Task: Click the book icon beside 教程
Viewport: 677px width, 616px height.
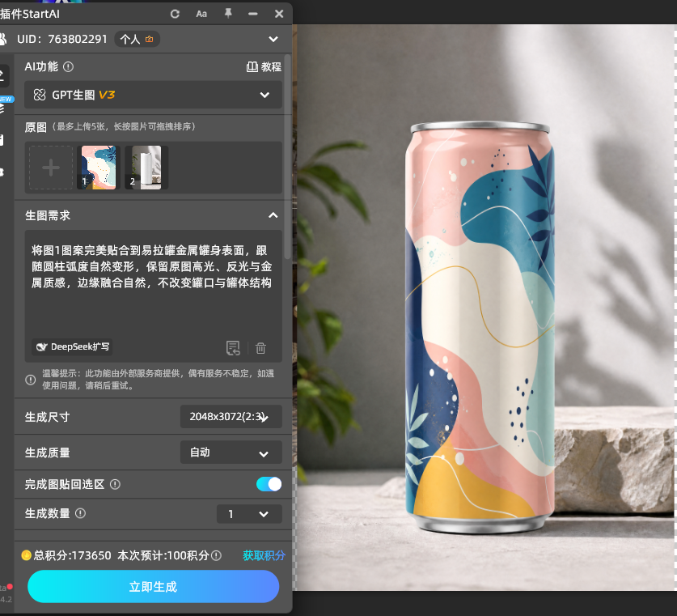Action: point(252,67)
